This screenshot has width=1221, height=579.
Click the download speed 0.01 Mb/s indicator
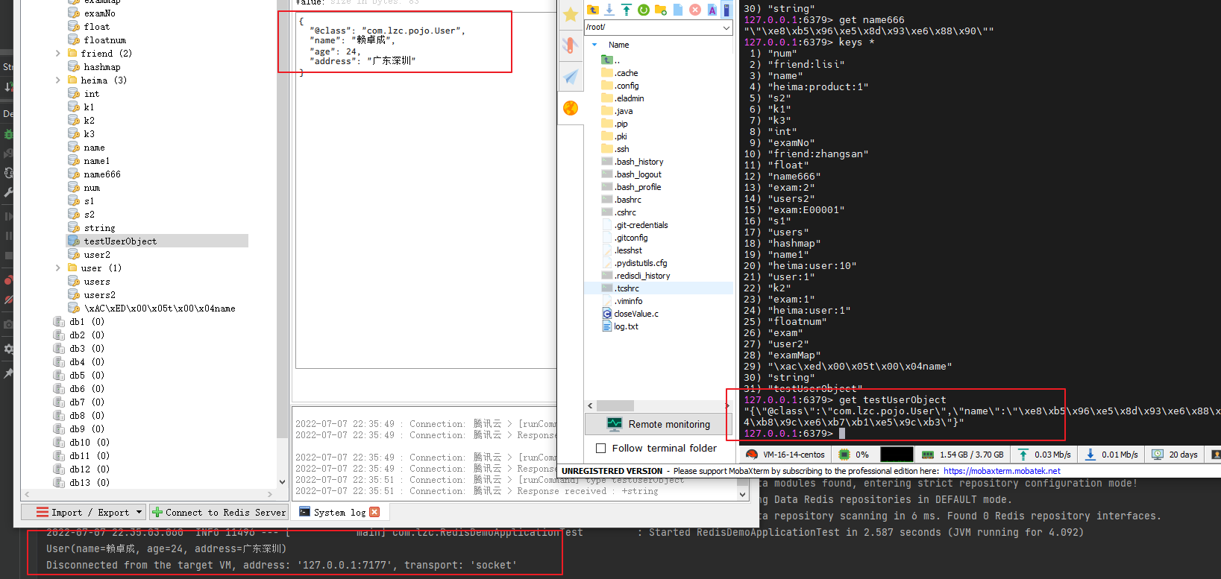pos(1111,454)
